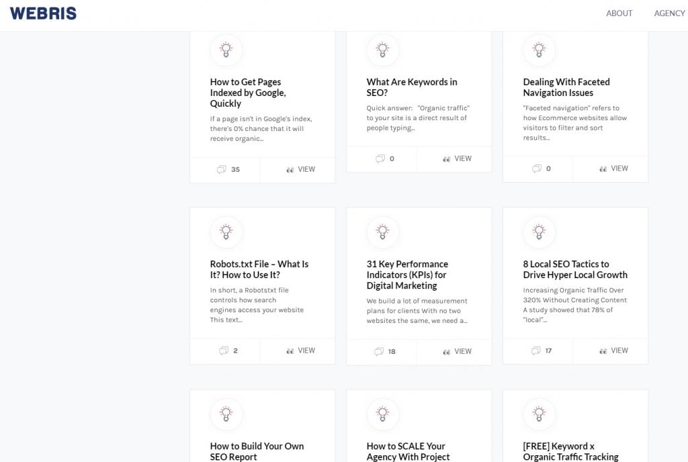Click VIEW on What Are Keywords card
The image size is (688, 462).
457,159
